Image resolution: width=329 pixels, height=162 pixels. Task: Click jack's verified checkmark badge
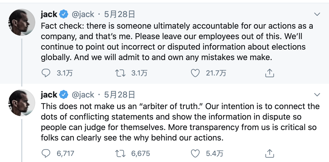(x=64, y=13)
